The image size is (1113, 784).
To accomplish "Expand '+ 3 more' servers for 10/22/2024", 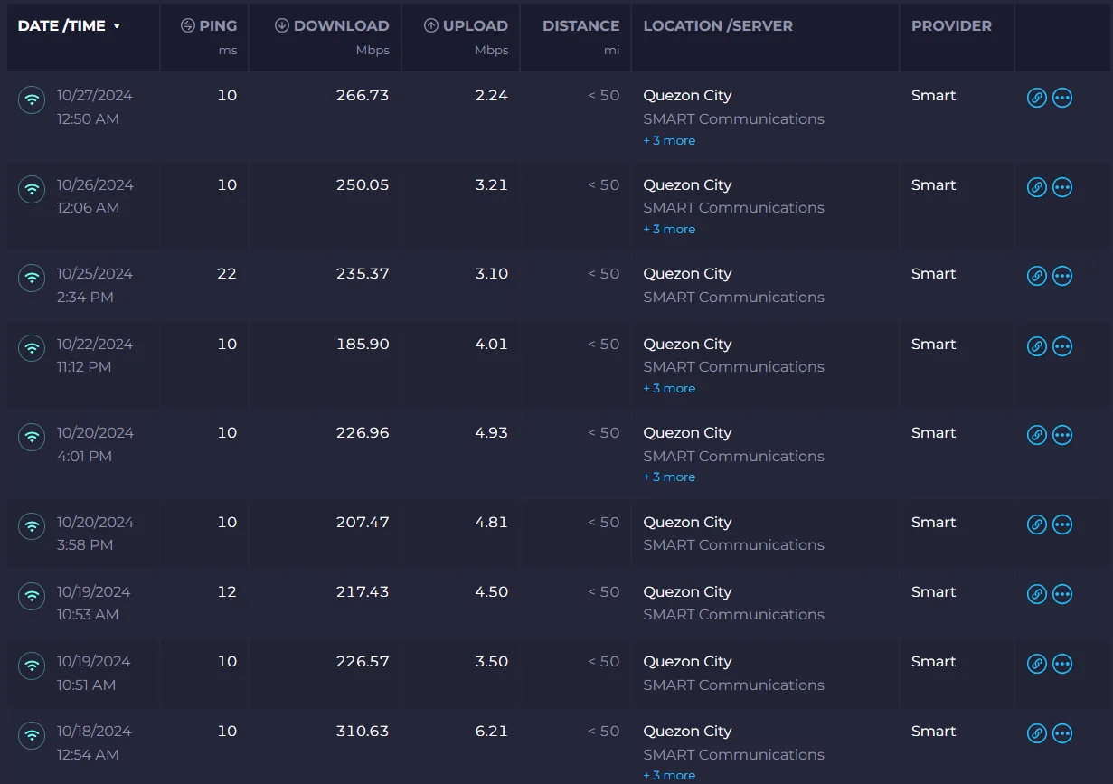I will click(x=669, y=389).
